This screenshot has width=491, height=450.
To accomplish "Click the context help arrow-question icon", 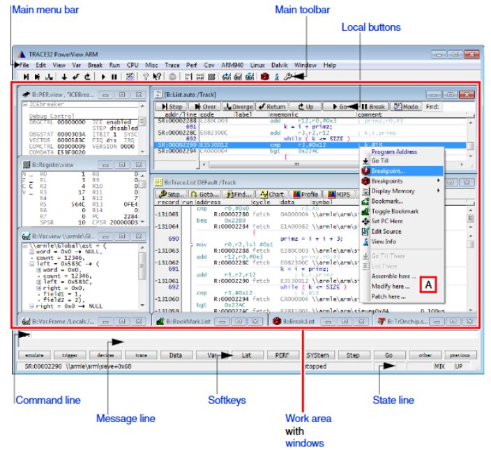I will click(157, 77).
